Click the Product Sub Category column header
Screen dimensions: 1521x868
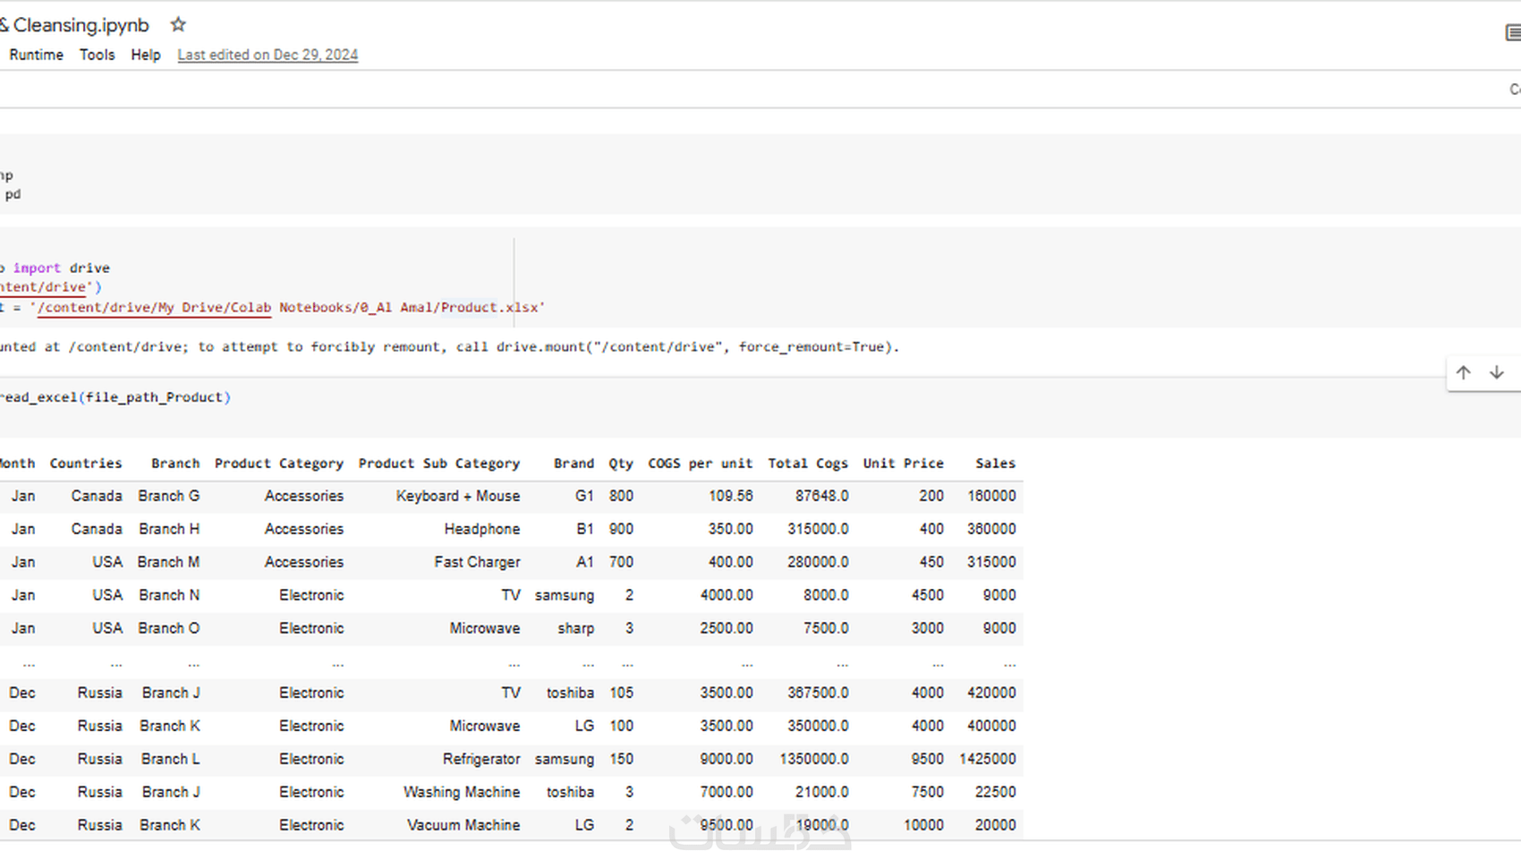coord(439,463)
